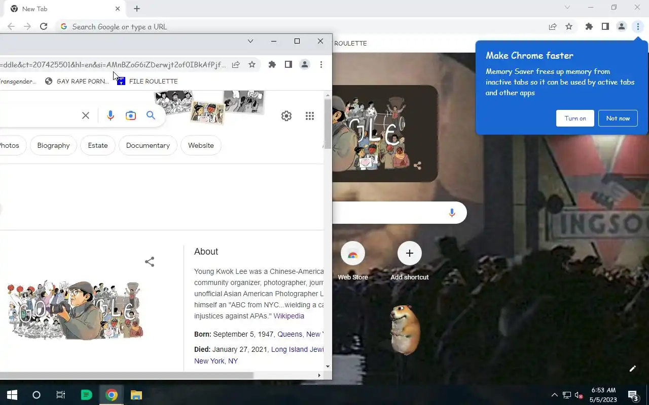This screenshot has width=649, height=405.
Task: Share the doodle on new tab page
Action: (x=417, y=166)
